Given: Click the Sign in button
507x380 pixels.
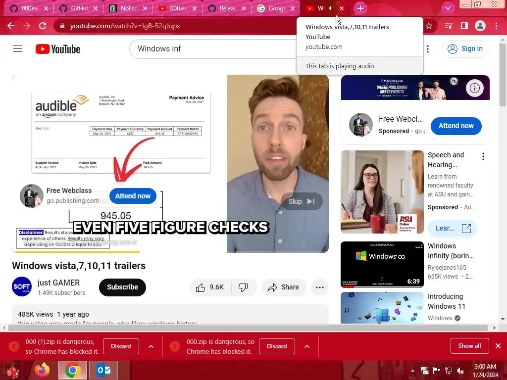Looking at the screenshot, I should pos(465,49).
